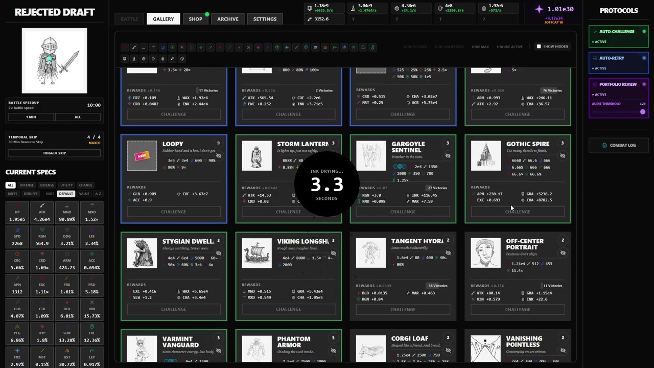Hide the Gargoyle Sentinel card with eye icon
Viewport: 654px width, 368px height.
pos(448,156)
